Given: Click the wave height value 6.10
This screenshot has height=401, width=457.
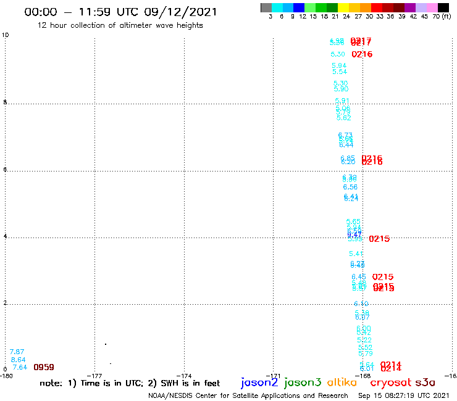Looking at the screenshot, I should tap(361, 304).
